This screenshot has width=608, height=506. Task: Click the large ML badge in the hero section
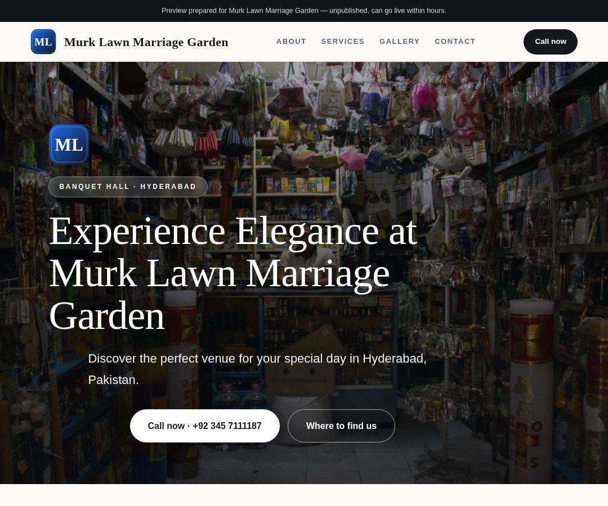pos(69,145)
